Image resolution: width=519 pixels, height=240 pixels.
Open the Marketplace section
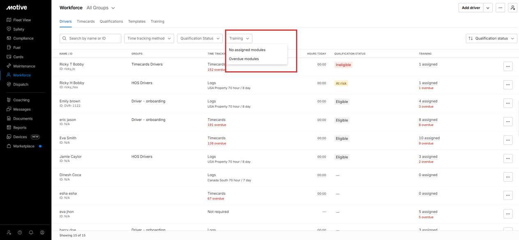tap(24, 146)
